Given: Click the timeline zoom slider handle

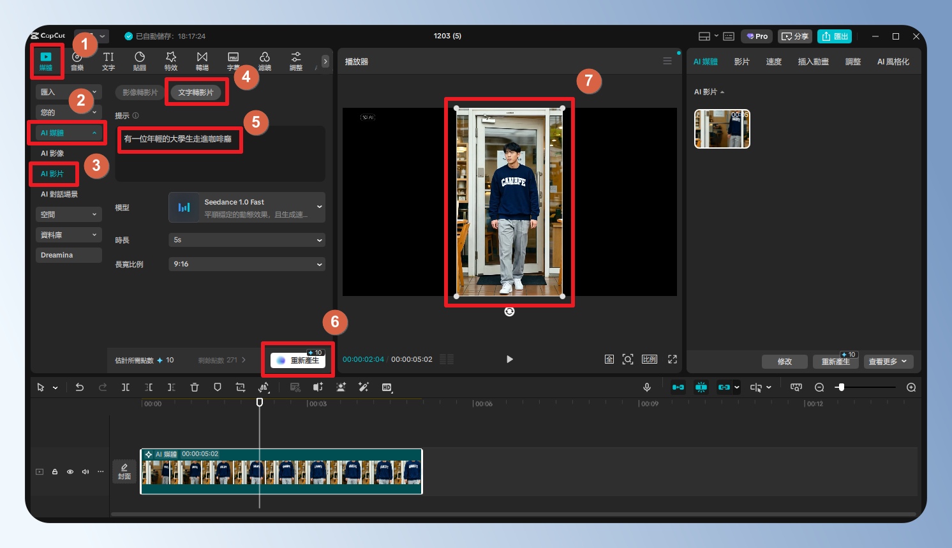Looking at the screenshot, I should [841, 387].
